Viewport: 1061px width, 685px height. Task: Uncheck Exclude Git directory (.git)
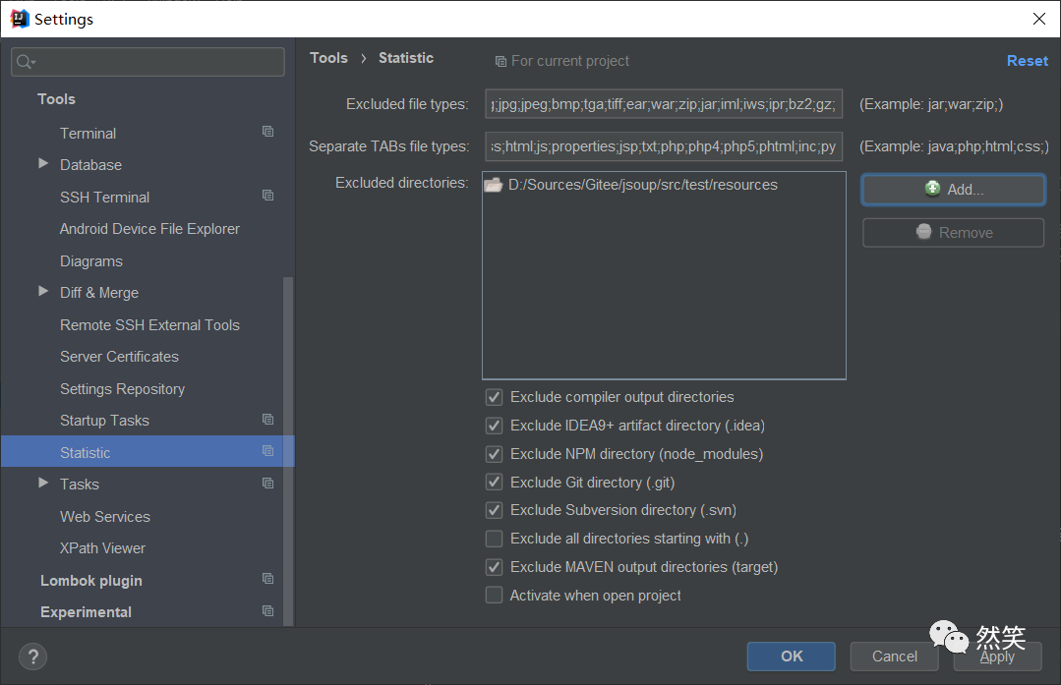click(x=494, y=483)
